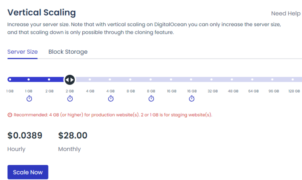This screenshot has width=302, height=180.
Task: Select the stopwatch icon below the 16 GB label
Action: point(192,99)
